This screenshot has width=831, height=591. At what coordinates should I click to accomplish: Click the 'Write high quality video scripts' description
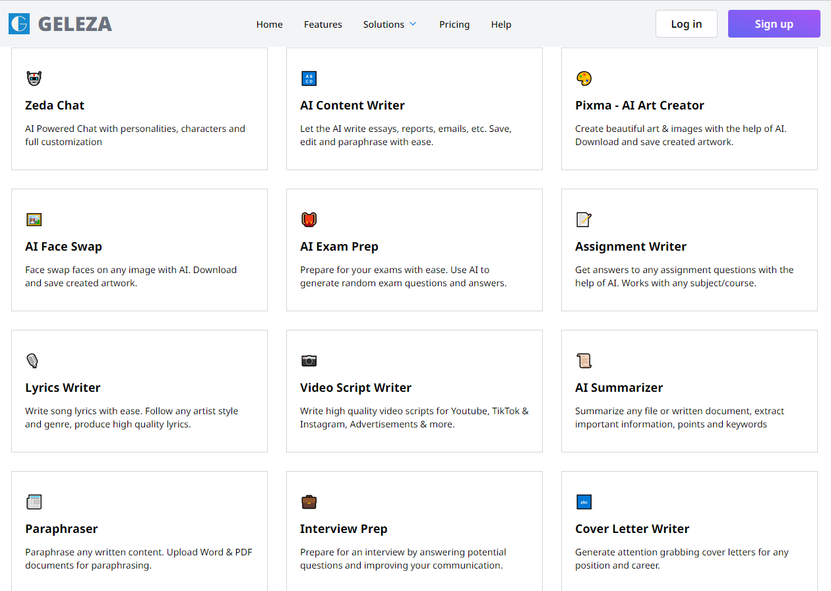pyautogui.click(x=414, y=418)
